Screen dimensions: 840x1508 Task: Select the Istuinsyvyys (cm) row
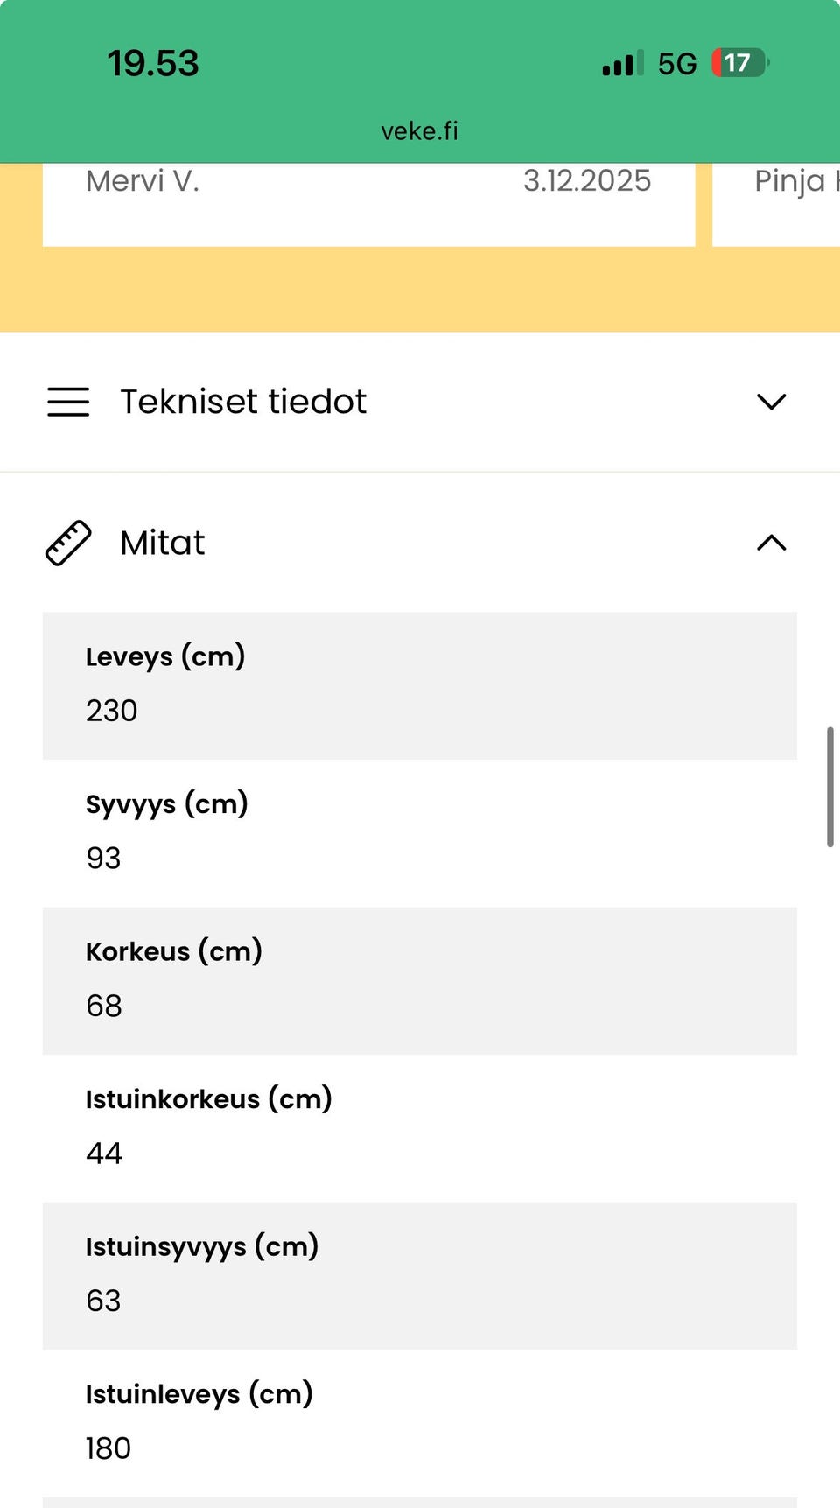tap(419, 1275)
